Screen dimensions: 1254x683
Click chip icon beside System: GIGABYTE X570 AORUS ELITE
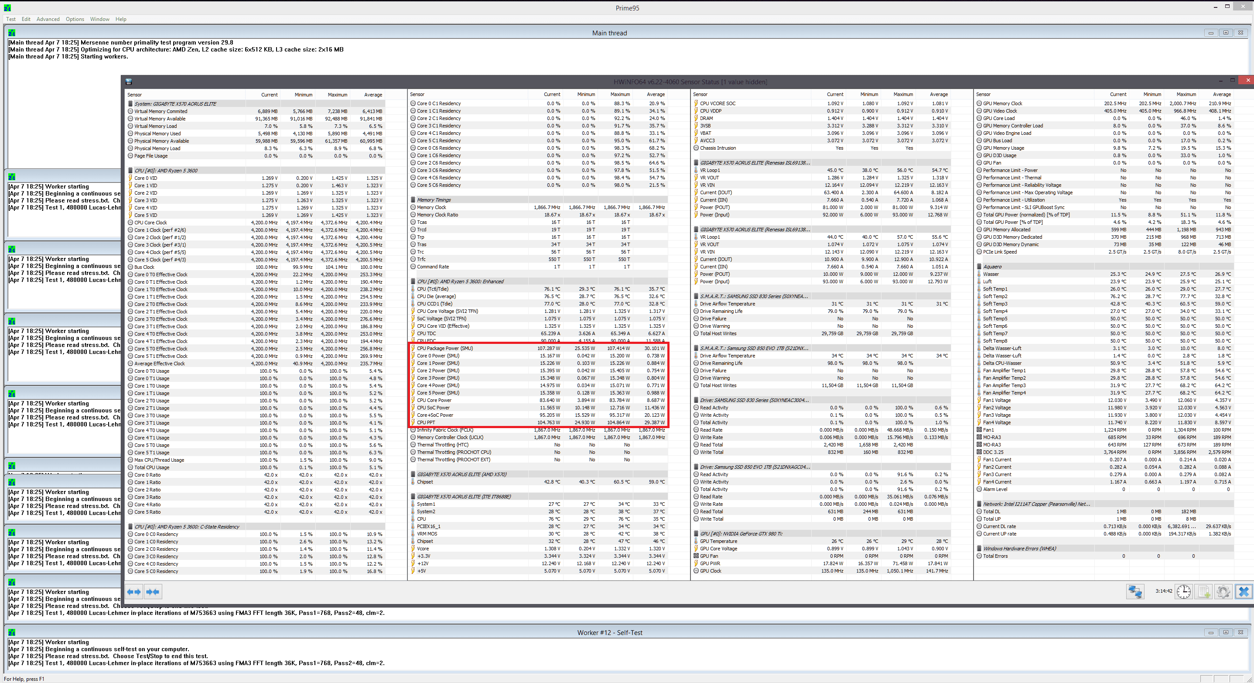(x=130, y=104)
